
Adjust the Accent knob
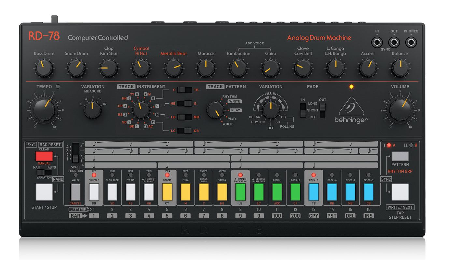(x=368, y=68)
